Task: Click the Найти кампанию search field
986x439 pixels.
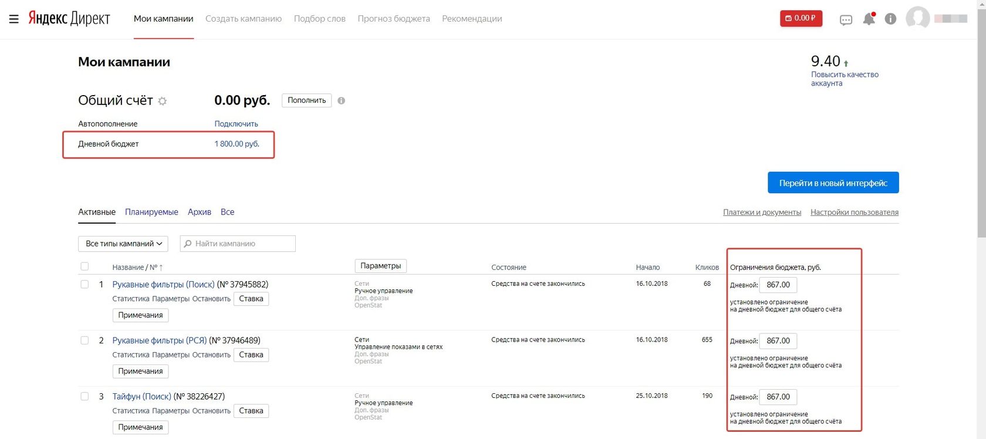Action: 238,244
